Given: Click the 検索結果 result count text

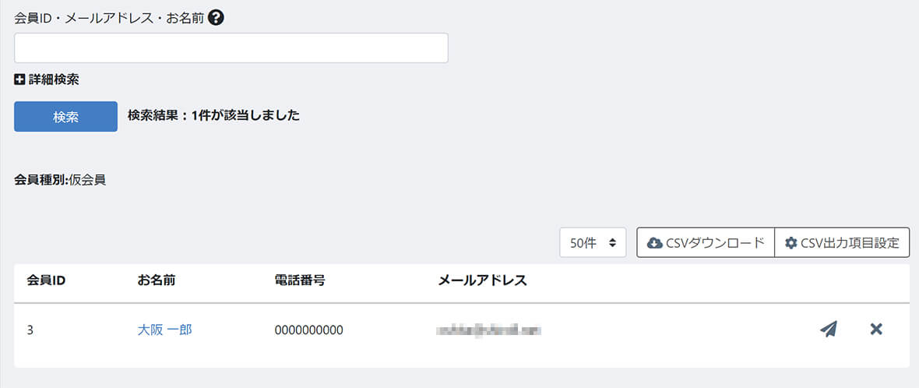Looking at the screenshot, I should [x=214, y=116].
